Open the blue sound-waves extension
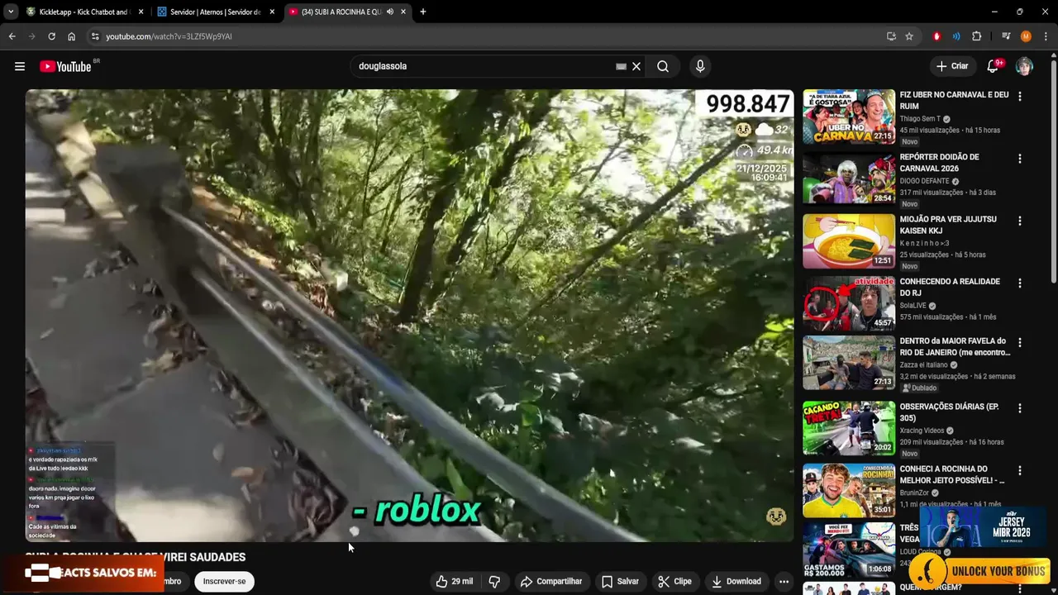Viewport: 1058px width, 595px height. (956, 36)
